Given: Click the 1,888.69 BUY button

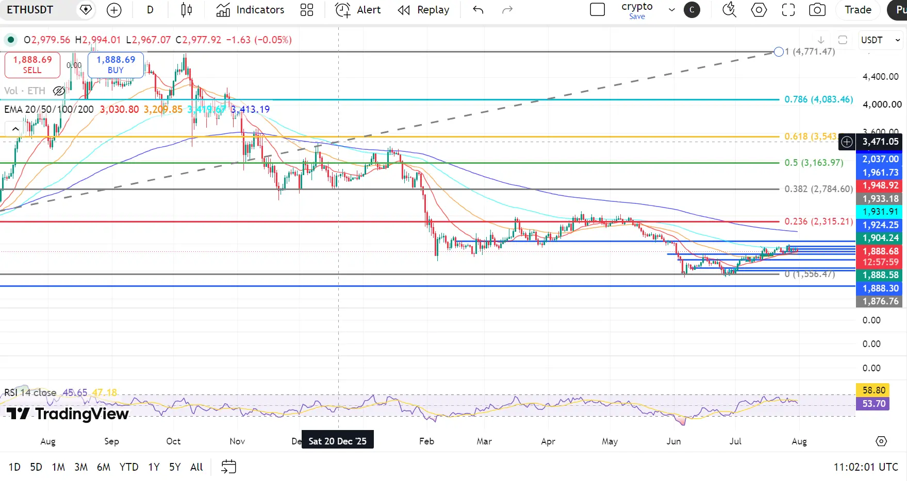Looking at the screenshot, I should coord(116,65).
